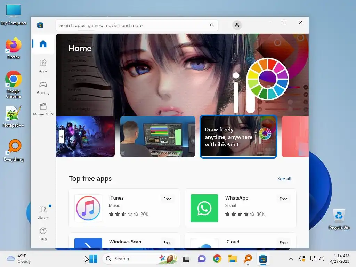Click Free button on iTunes card
The width and height of the screenshot is (356, 267).
coord(167,199)
